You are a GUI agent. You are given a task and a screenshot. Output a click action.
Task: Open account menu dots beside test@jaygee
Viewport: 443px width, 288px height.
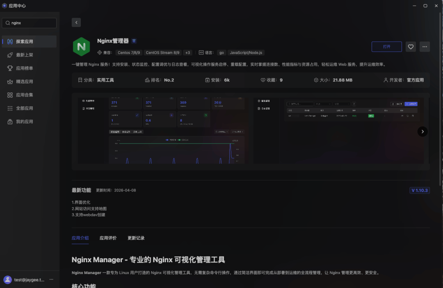(x=51, y=279)
